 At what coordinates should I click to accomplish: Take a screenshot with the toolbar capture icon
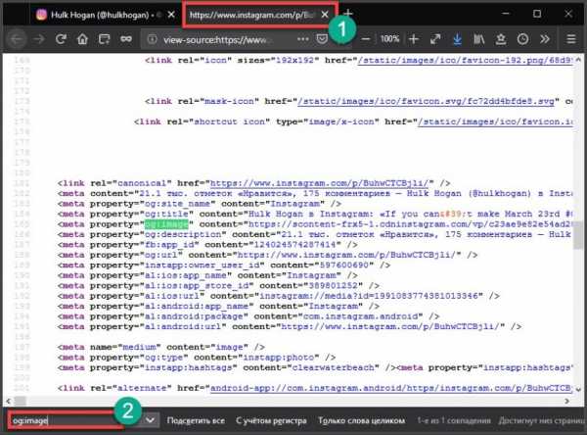[x=104, y=39]
